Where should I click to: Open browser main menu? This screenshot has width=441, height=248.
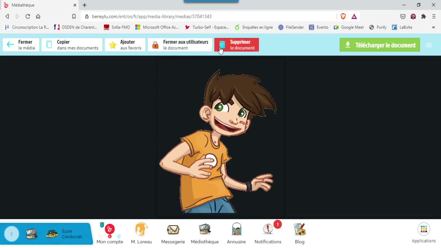pyautogui.click(x=434, y=16)
